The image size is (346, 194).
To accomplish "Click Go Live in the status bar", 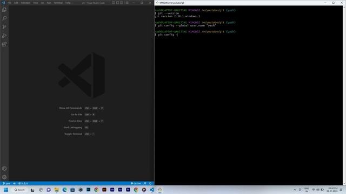I will [x=136, y=183].
